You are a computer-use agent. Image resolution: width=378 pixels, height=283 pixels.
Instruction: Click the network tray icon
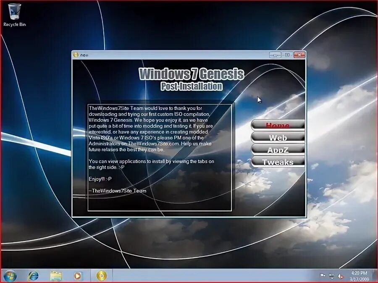(x=332, y=276)
